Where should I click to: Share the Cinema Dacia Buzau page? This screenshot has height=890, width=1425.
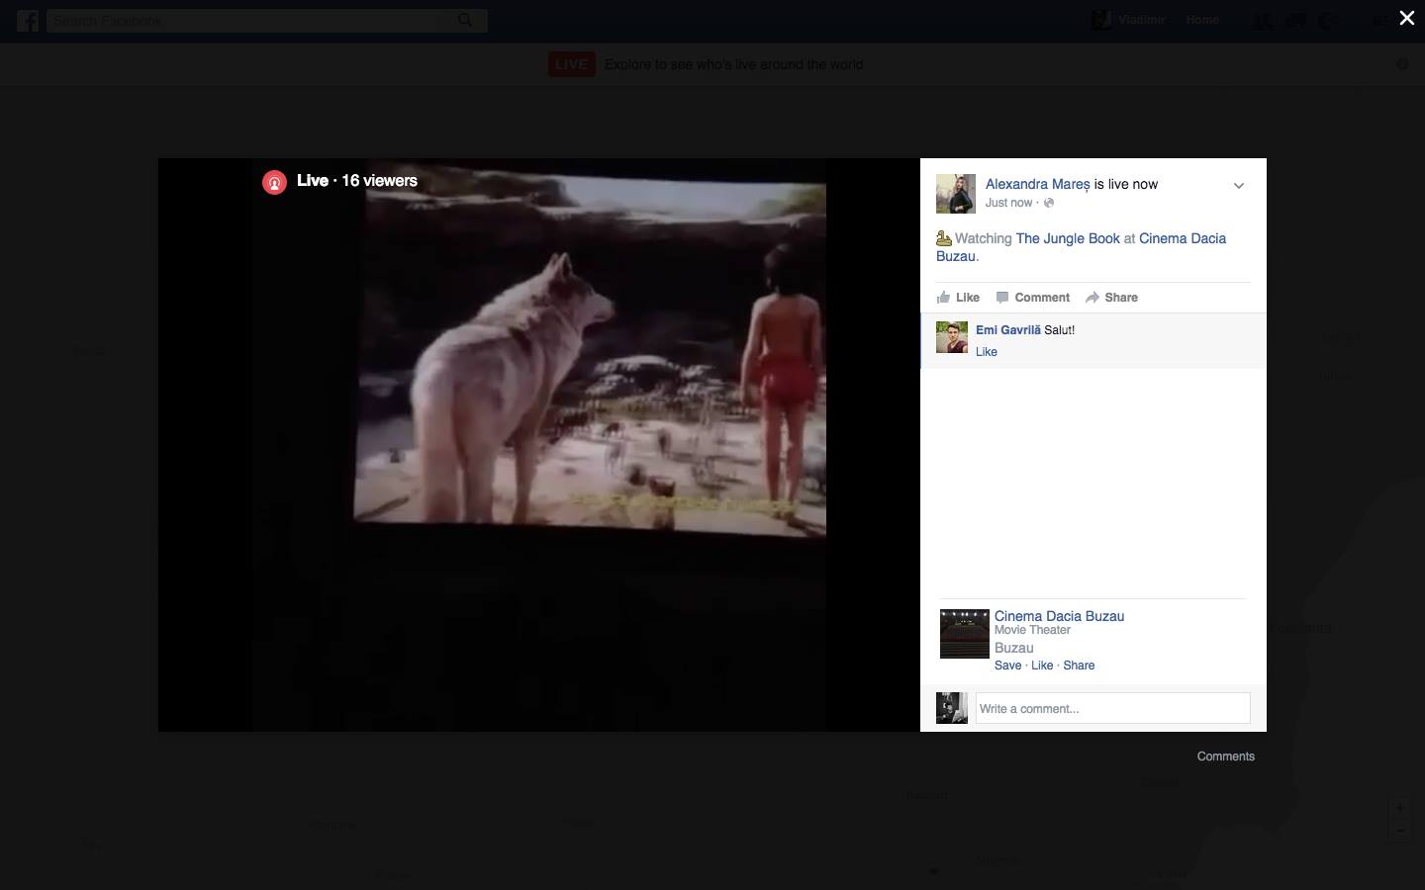click(x=1079, y=666)
